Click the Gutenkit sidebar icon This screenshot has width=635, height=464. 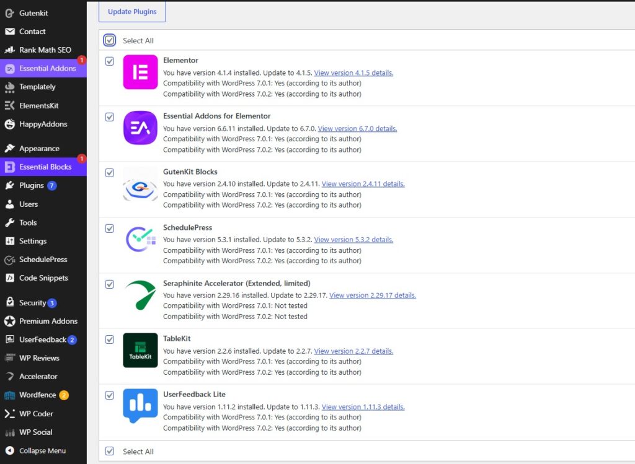click(10, 13)
